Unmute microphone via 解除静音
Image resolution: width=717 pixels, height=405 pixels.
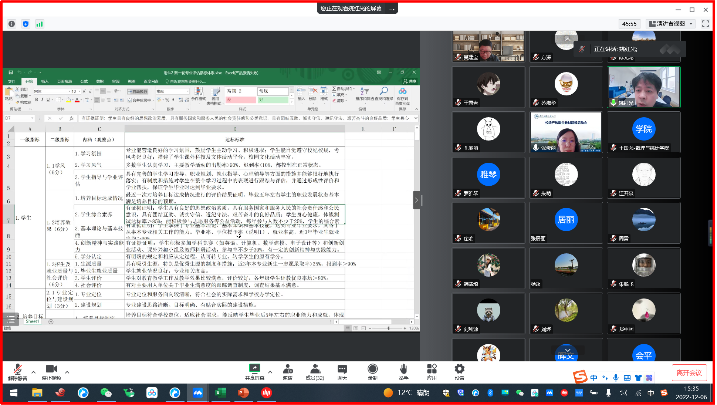click(x=17, y=369)
